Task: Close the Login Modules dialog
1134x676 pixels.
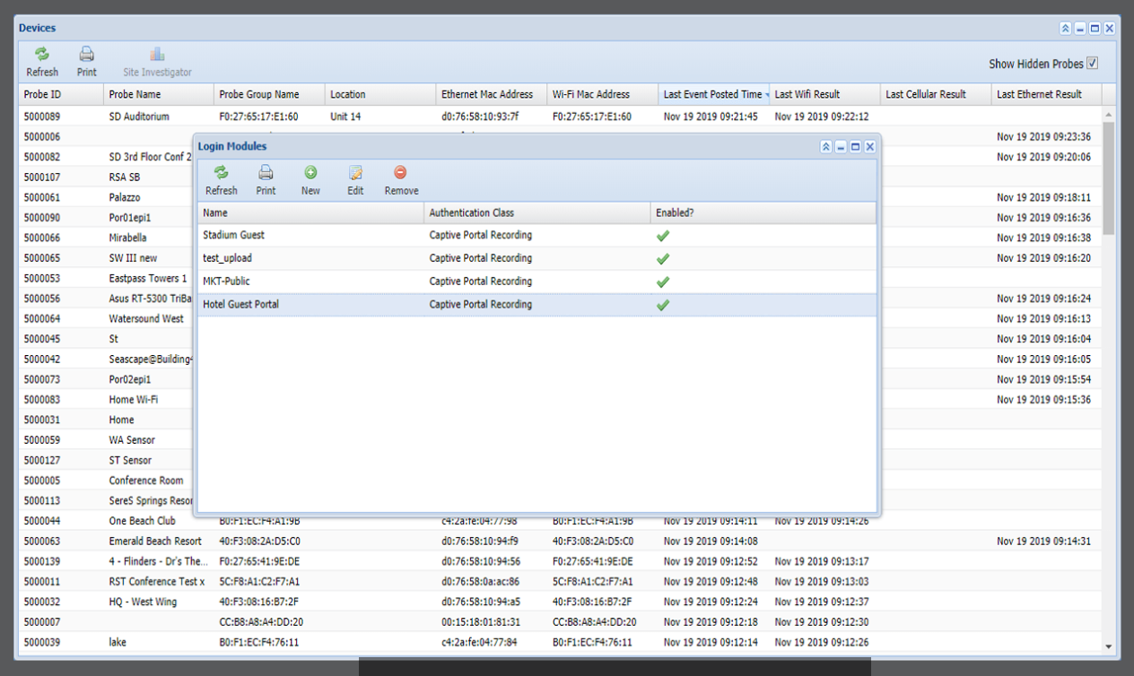Action: point(869,147)
